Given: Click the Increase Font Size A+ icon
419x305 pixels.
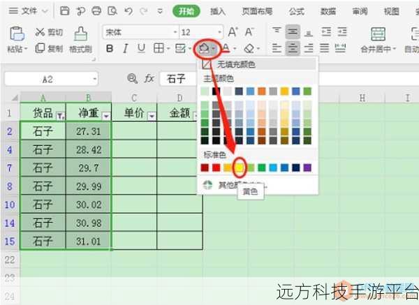Looking at the screenshot, I should (x=233, y=32).
